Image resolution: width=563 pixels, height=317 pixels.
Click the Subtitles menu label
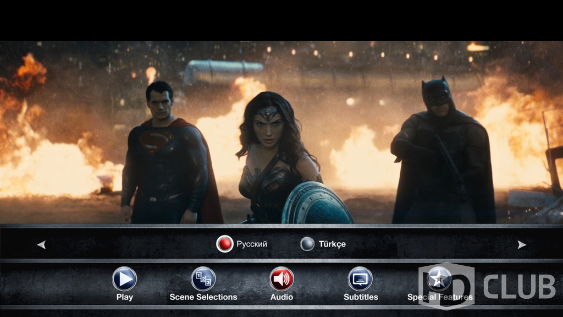361,297
